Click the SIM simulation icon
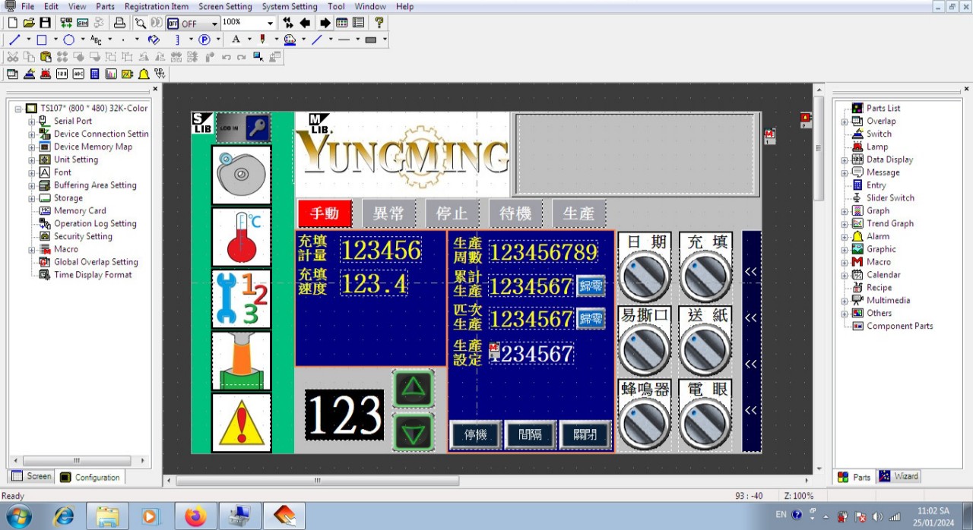 pyautogui.click(x=82, y=23)
